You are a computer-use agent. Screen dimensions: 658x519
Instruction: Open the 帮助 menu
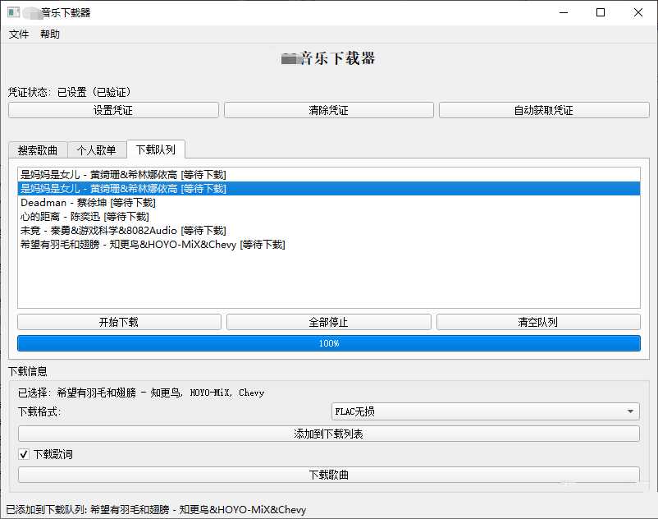click(48, 34)
